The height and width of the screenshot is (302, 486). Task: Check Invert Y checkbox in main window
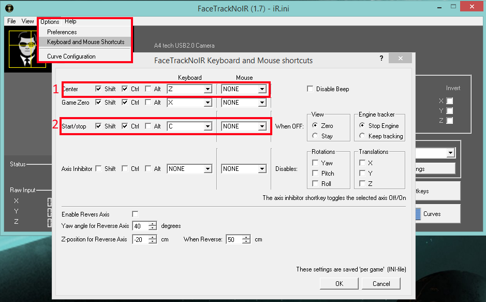click(449, 111)
